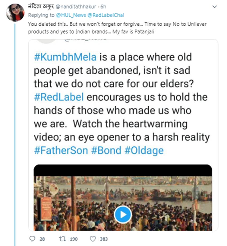Open the quoted tweet about old people abandoned
This screenshot has height=246, width=227.
click(x=123, y=107)
